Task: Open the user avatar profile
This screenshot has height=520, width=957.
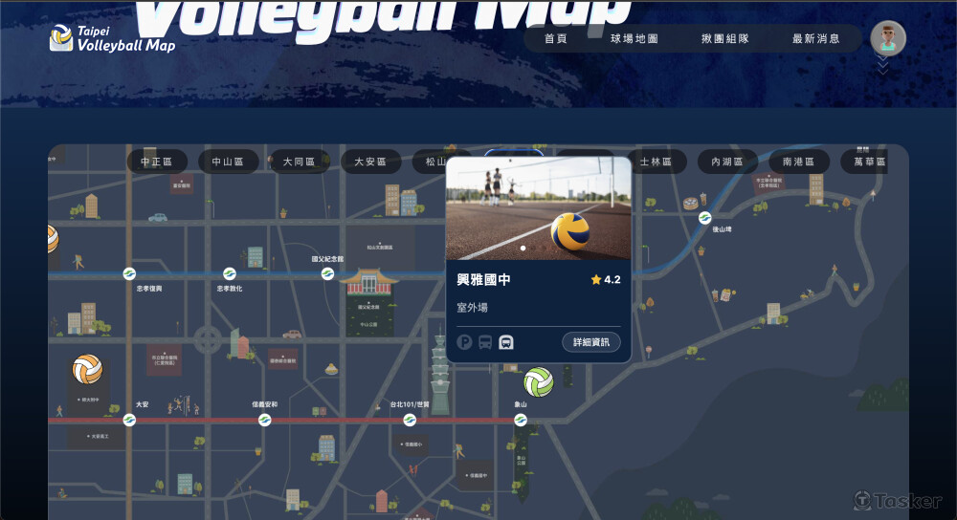Action: click(x=887, y=38)
